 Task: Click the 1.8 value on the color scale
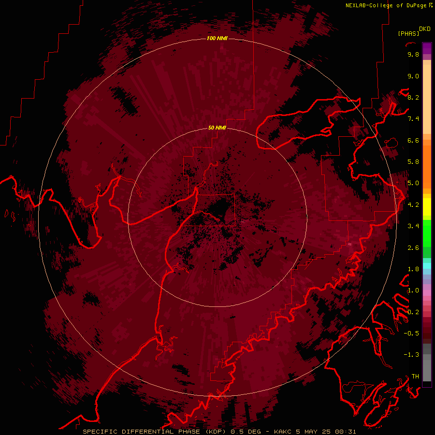[x=413, y=269]
